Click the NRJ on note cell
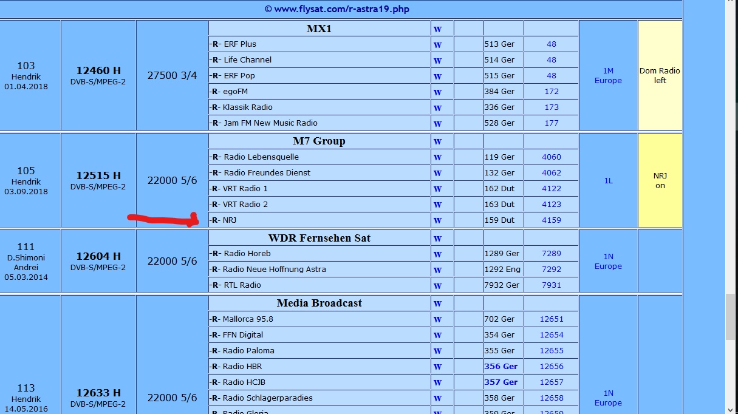 point(660,180)
